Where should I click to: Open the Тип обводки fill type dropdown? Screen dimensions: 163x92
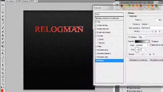(142, 37)
